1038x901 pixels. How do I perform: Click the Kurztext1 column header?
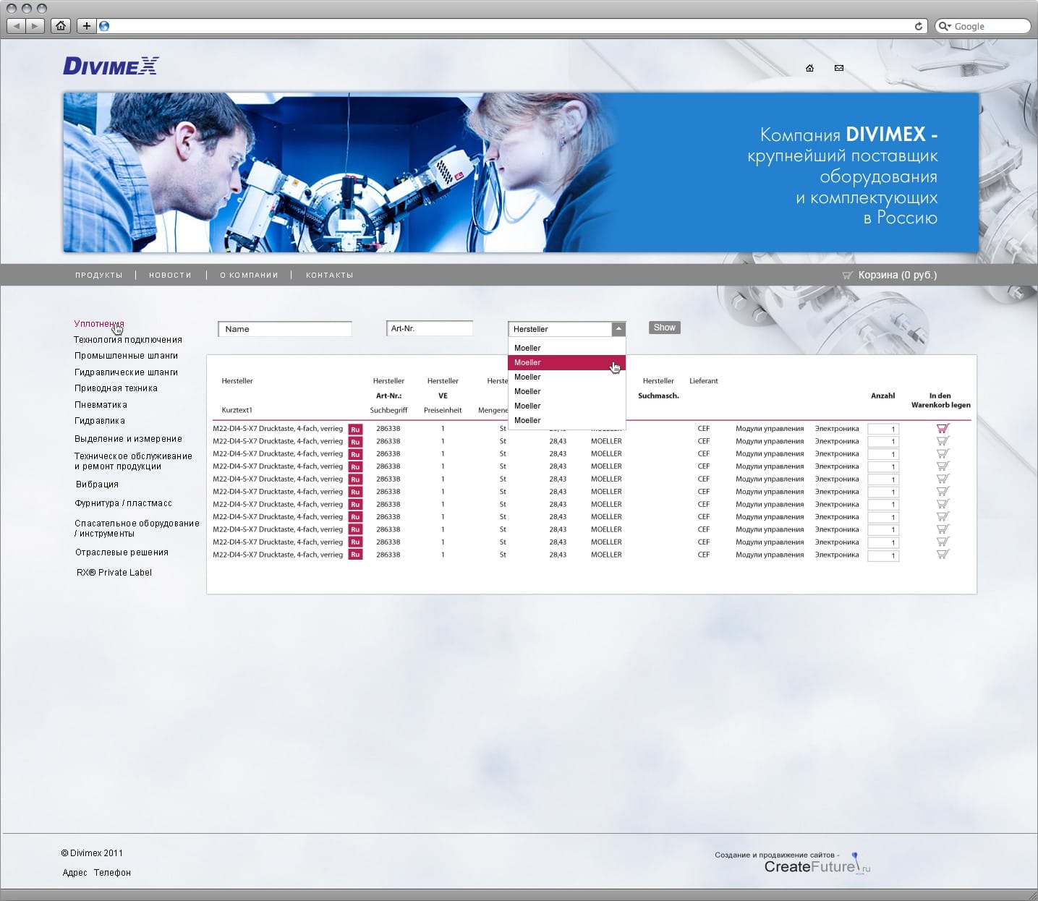(x=237, y=410)
